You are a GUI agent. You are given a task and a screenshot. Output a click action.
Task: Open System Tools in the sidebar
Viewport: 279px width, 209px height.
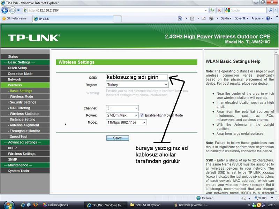25,171
